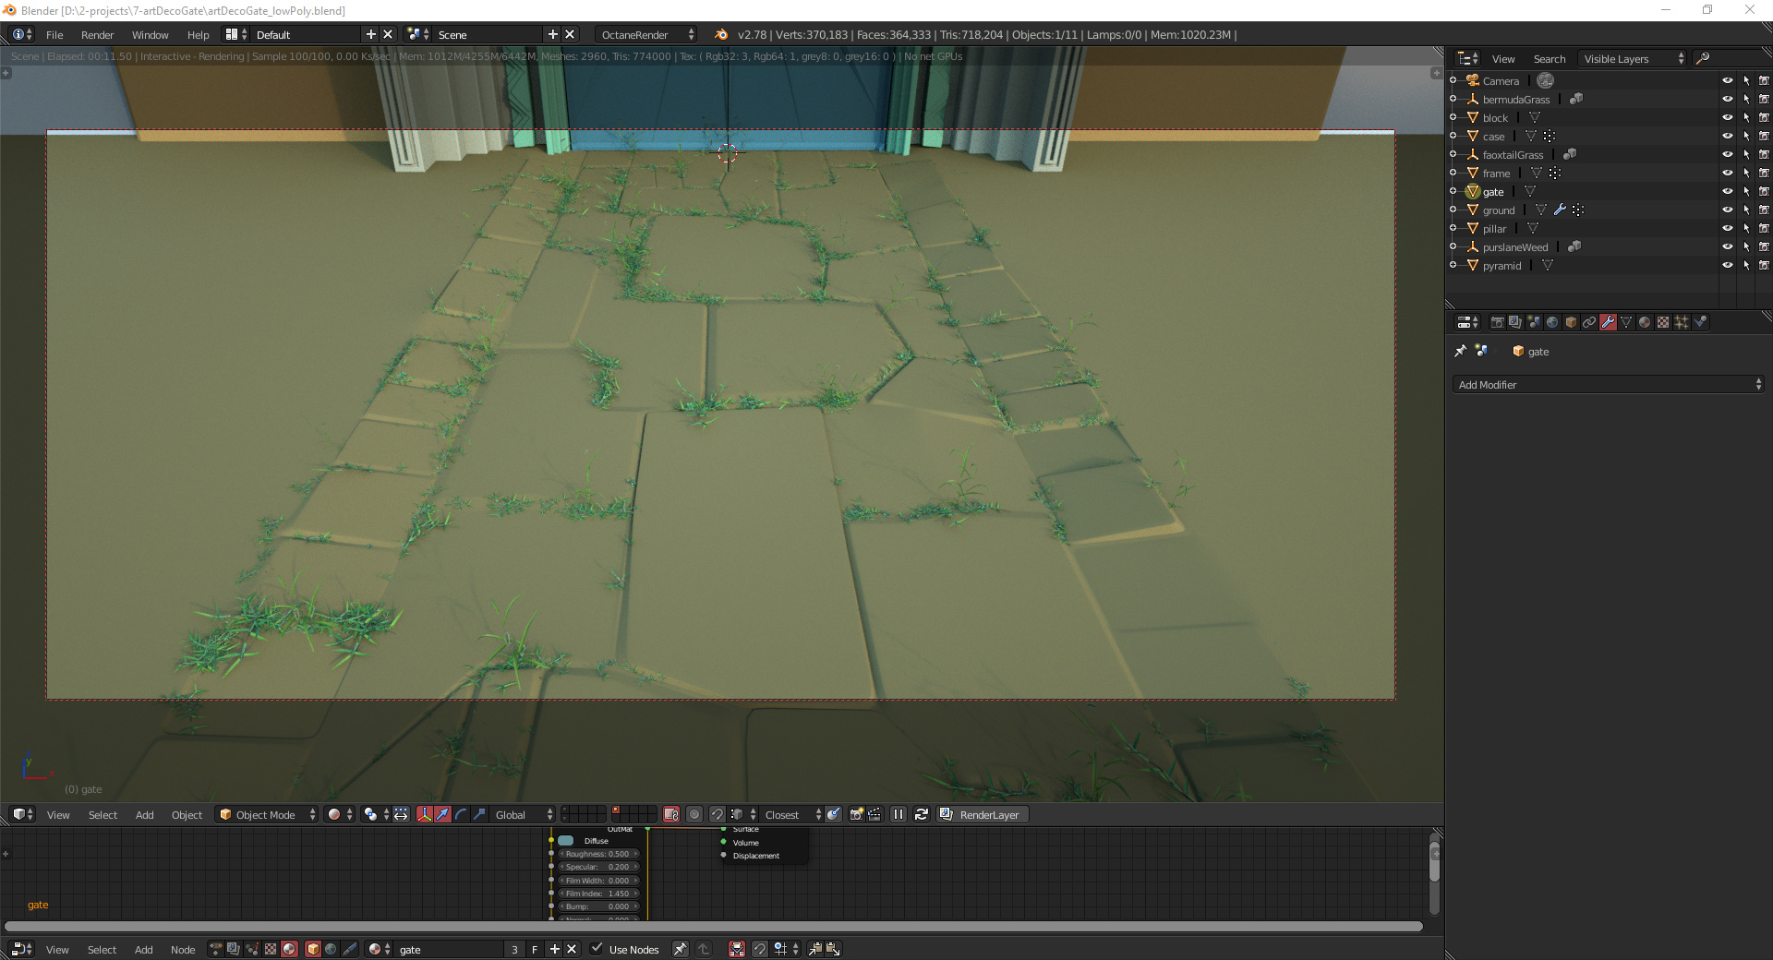Toggle visibility of the pyramid object
Viewport: 1773px width, 960px height.
pyautogui.click(x=1727, y=265)
